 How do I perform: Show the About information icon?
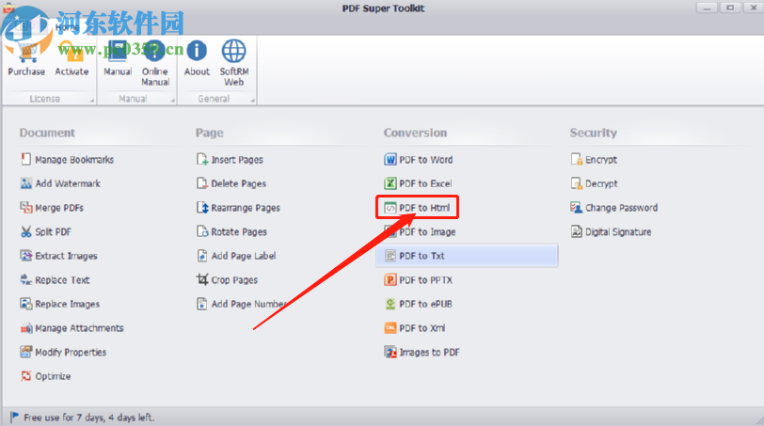point(197,58)
